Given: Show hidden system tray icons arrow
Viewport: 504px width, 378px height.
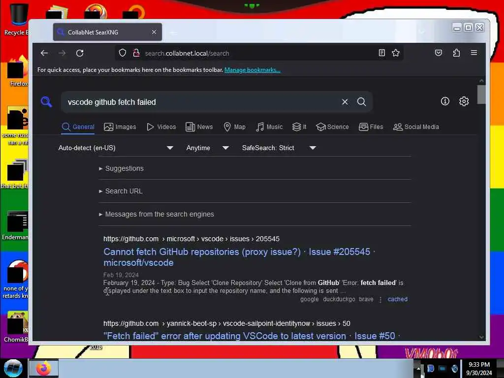Looking at the screenshot, I should pos(418,369).
